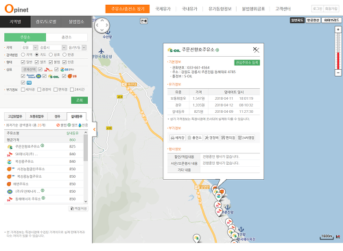This screenshot has width=343, height=251.
Task: Select the 상호 search method radio
Action: click(x=51, y=55)
